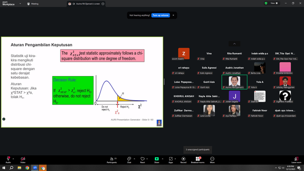Dismiss the Not hearing anything notification

coord(173,15)
